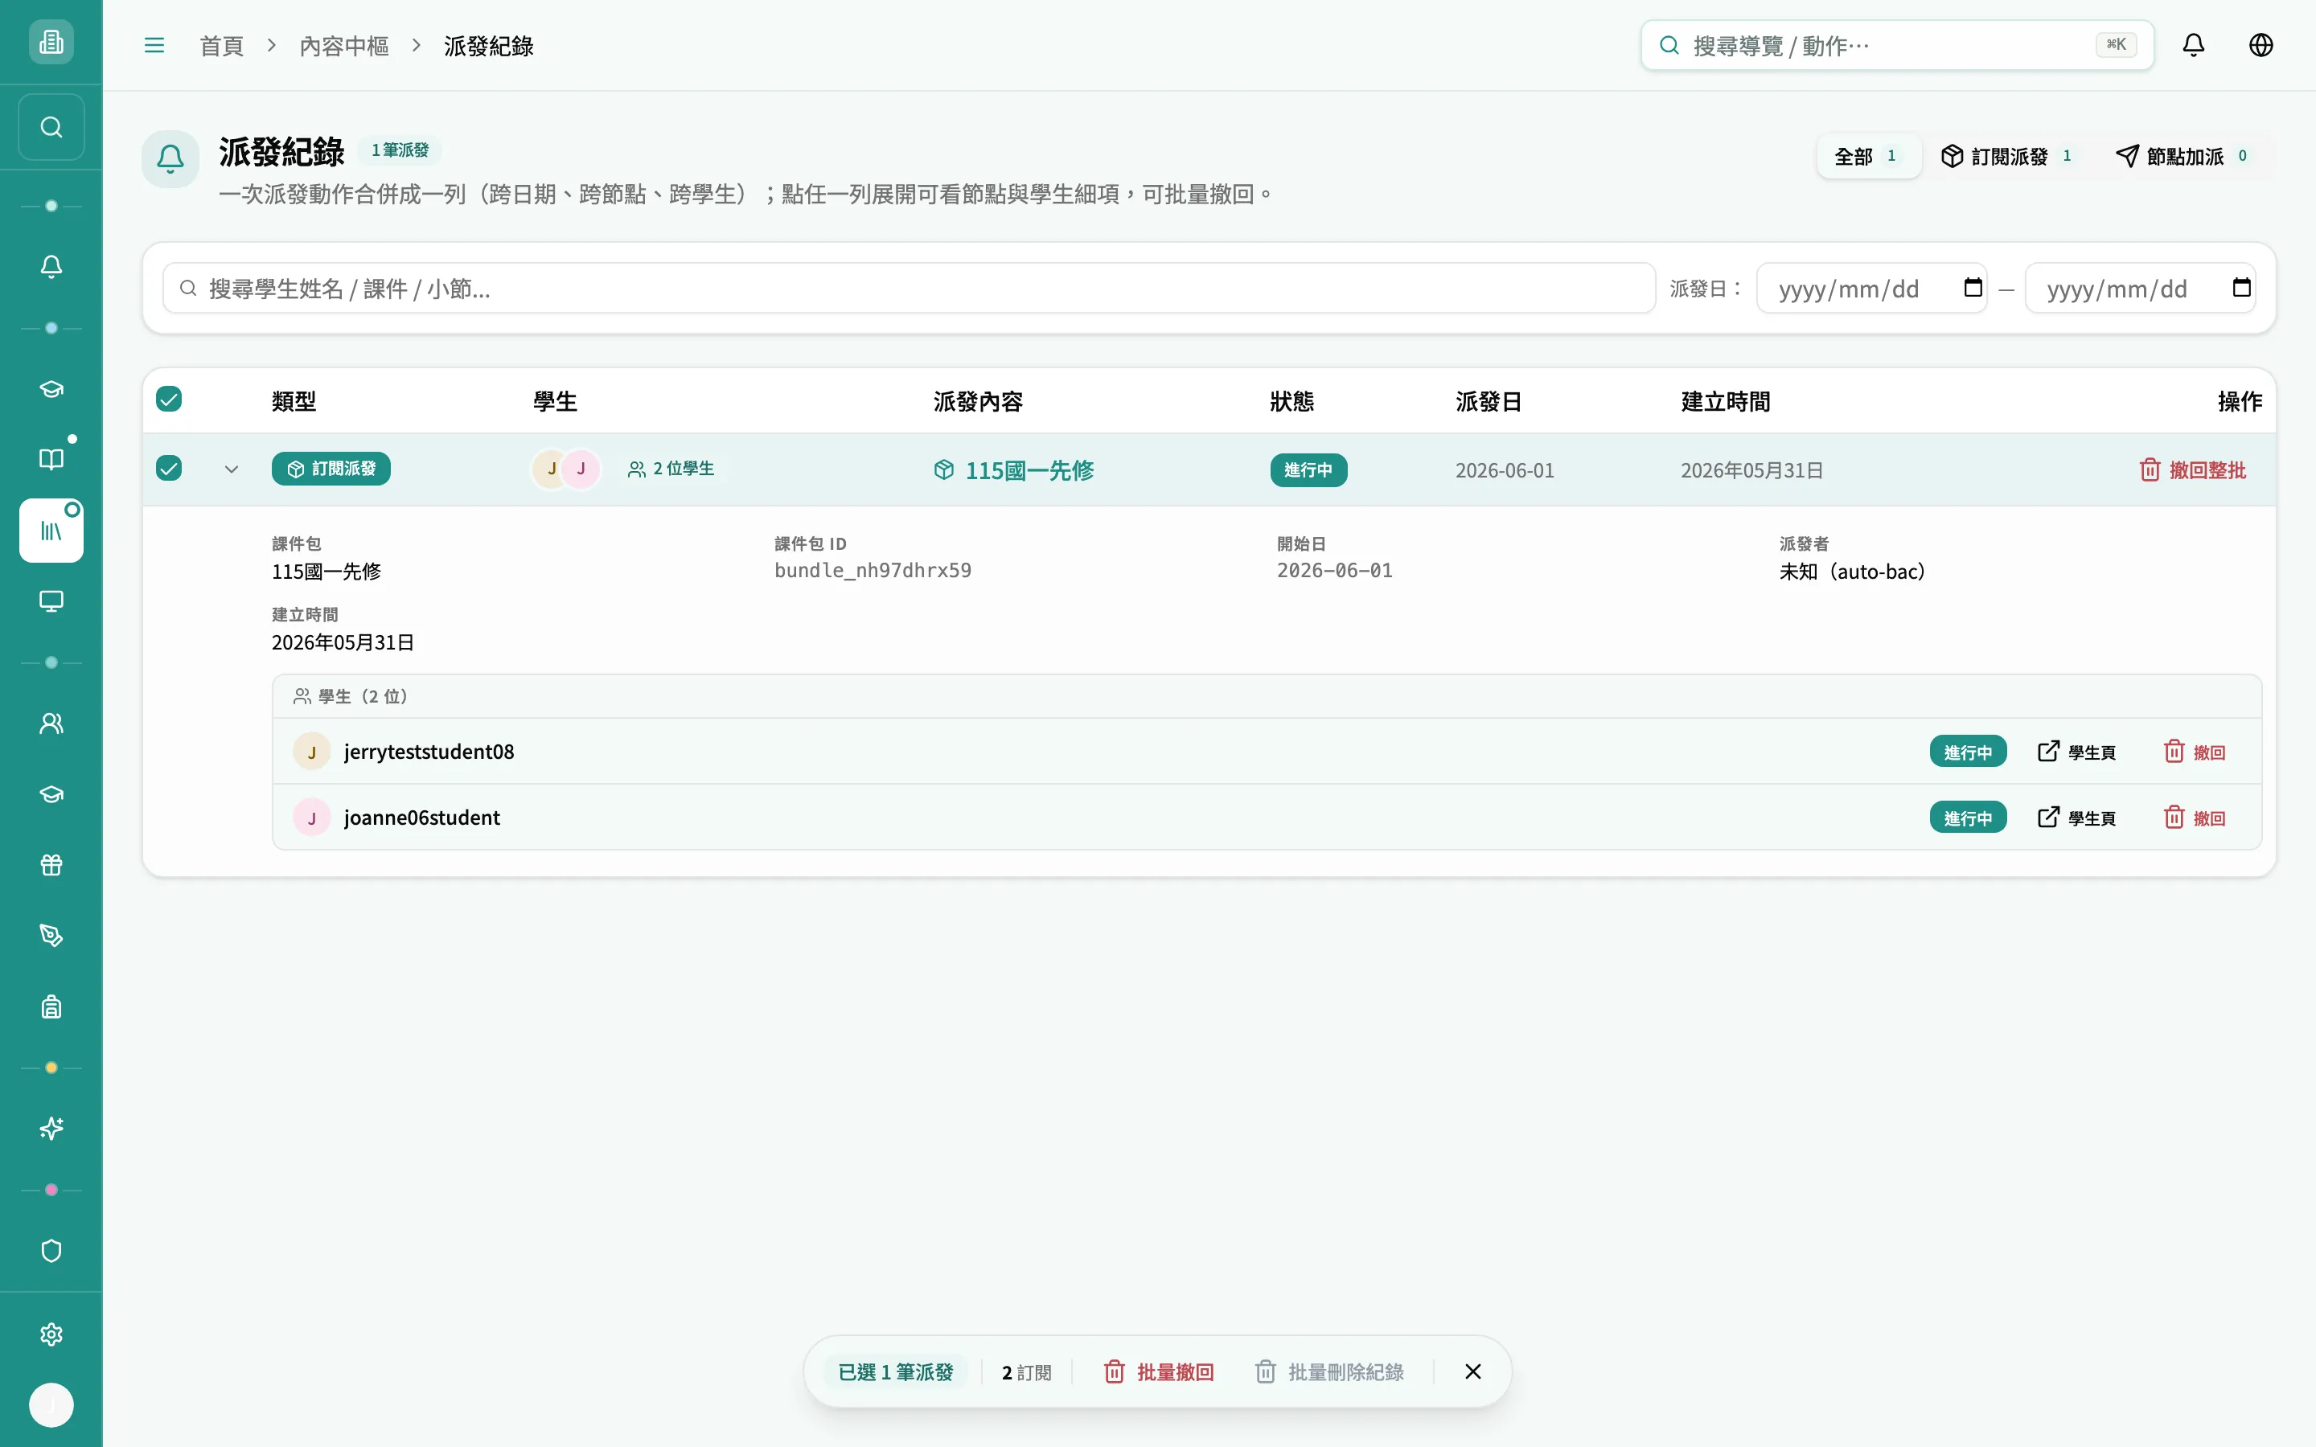Click the bundle_nh97dhrx59 ID text
Viewport: 2316px width, 1447px height.
coord(873,571)
